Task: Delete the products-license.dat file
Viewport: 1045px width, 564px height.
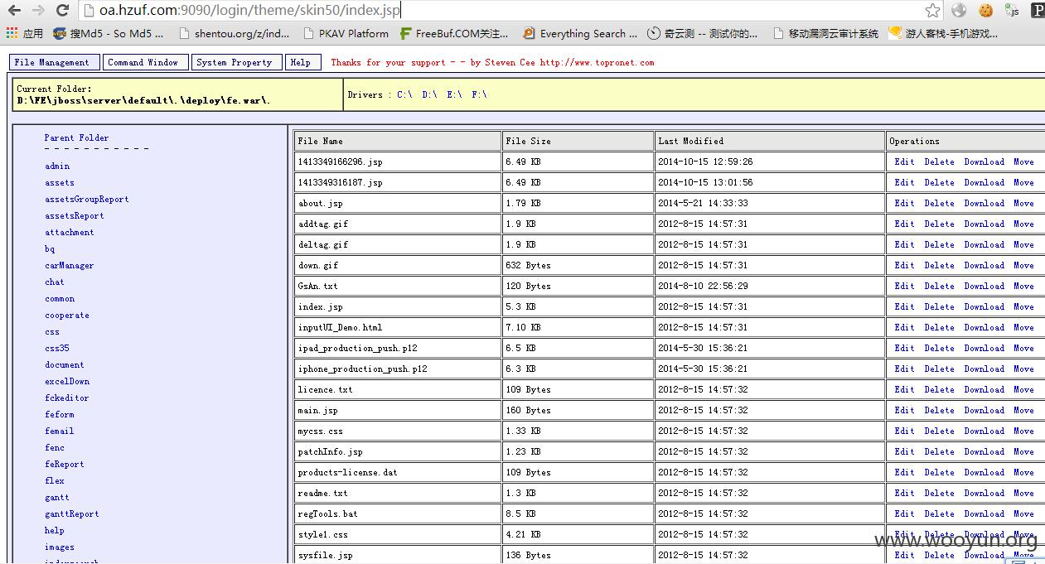Action: click(x=939, y=473)
